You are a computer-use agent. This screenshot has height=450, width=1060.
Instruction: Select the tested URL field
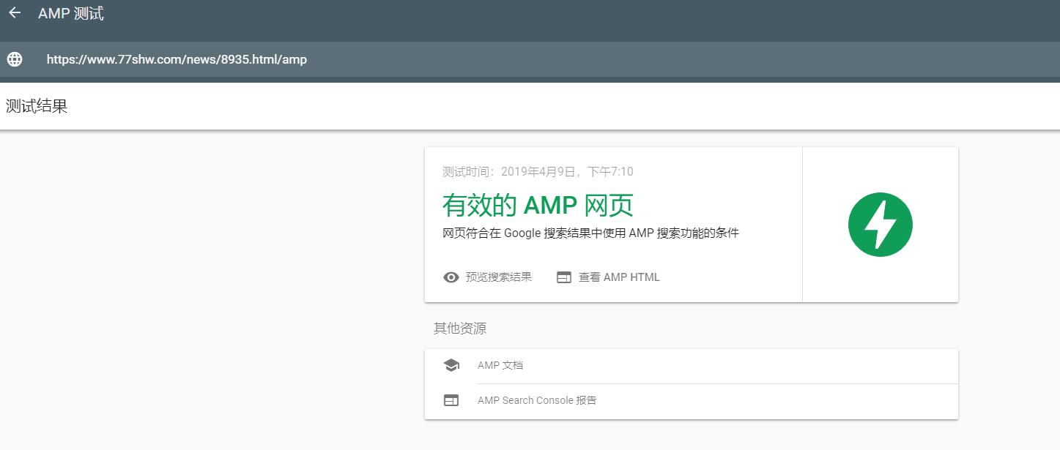click(x=177, y=59)
